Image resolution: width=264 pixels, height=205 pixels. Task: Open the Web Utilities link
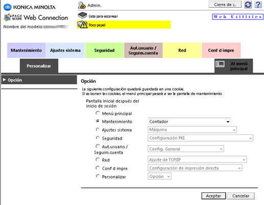[x=237, y=17]
